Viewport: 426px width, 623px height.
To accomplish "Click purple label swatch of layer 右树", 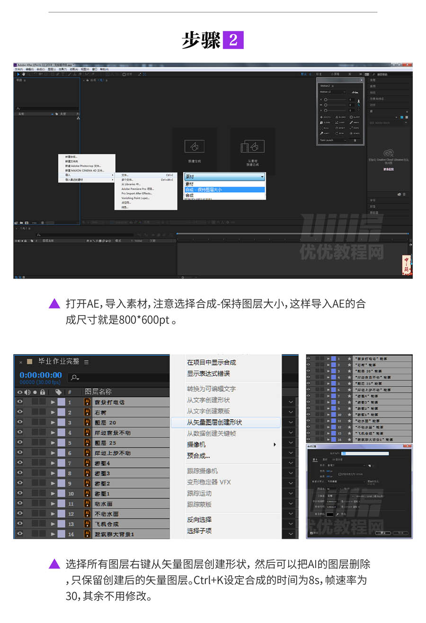I will click(x=62, y=412).
